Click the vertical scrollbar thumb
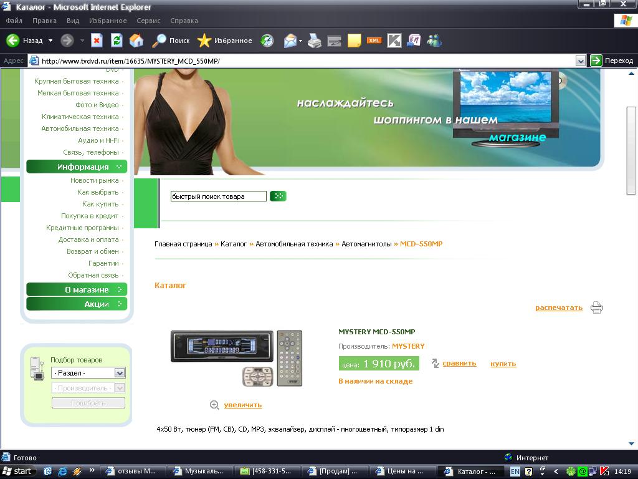638x479 pixels. [631, 150]
